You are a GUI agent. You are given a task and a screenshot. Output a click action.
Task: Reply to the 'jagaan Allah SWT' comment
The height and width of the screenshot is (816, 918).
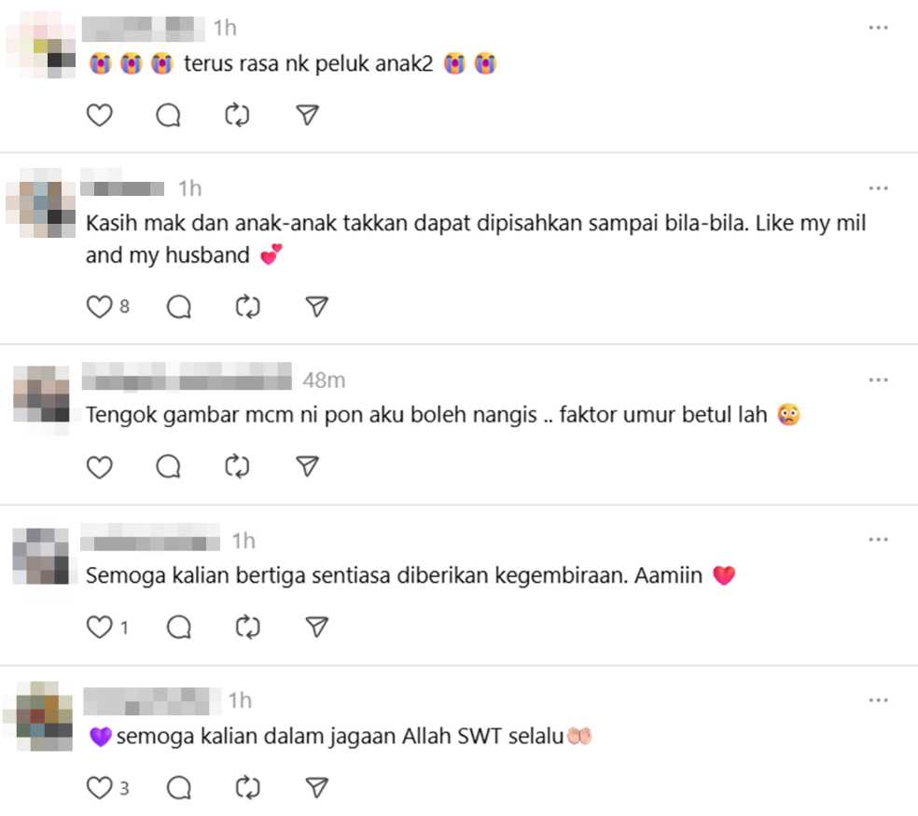point(178,787)
